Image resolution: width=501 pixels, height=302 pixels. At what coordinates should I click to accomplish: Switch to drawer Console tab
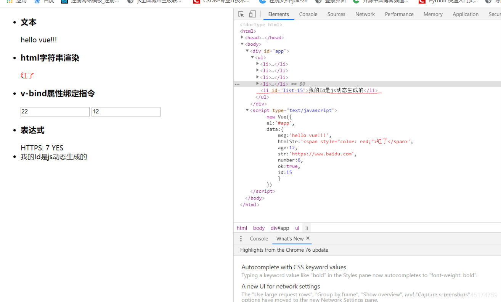click(x=259, y=238)
